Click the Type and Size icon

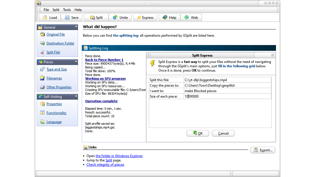tap(42, 69)
